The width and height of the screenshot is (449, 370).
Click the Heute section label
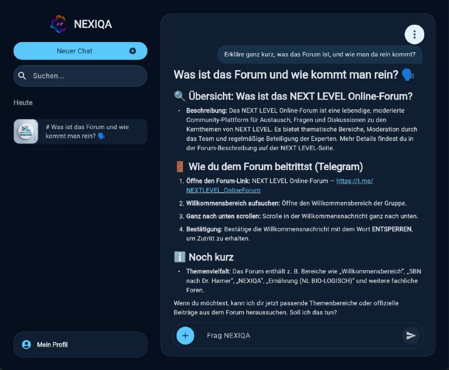click(x=23, y=103)
